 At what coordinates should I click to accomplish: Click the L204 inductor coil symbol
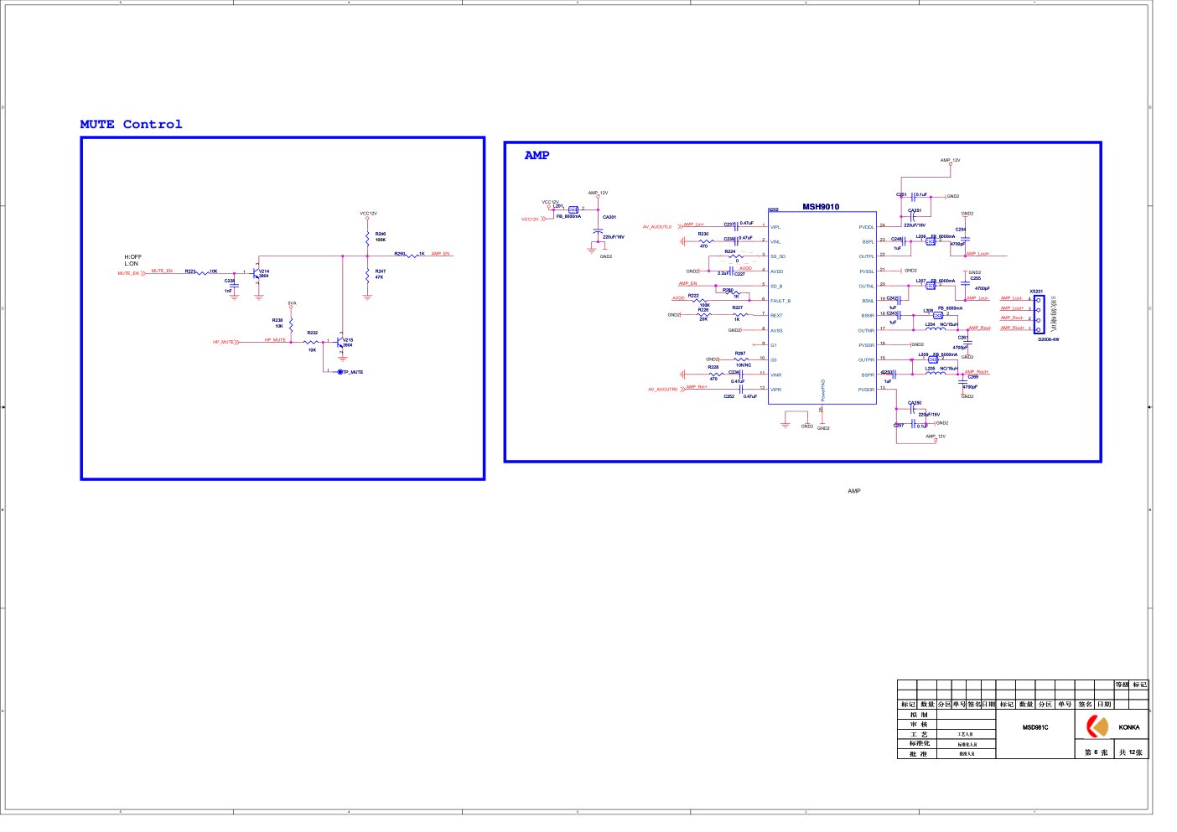point(935,329)
